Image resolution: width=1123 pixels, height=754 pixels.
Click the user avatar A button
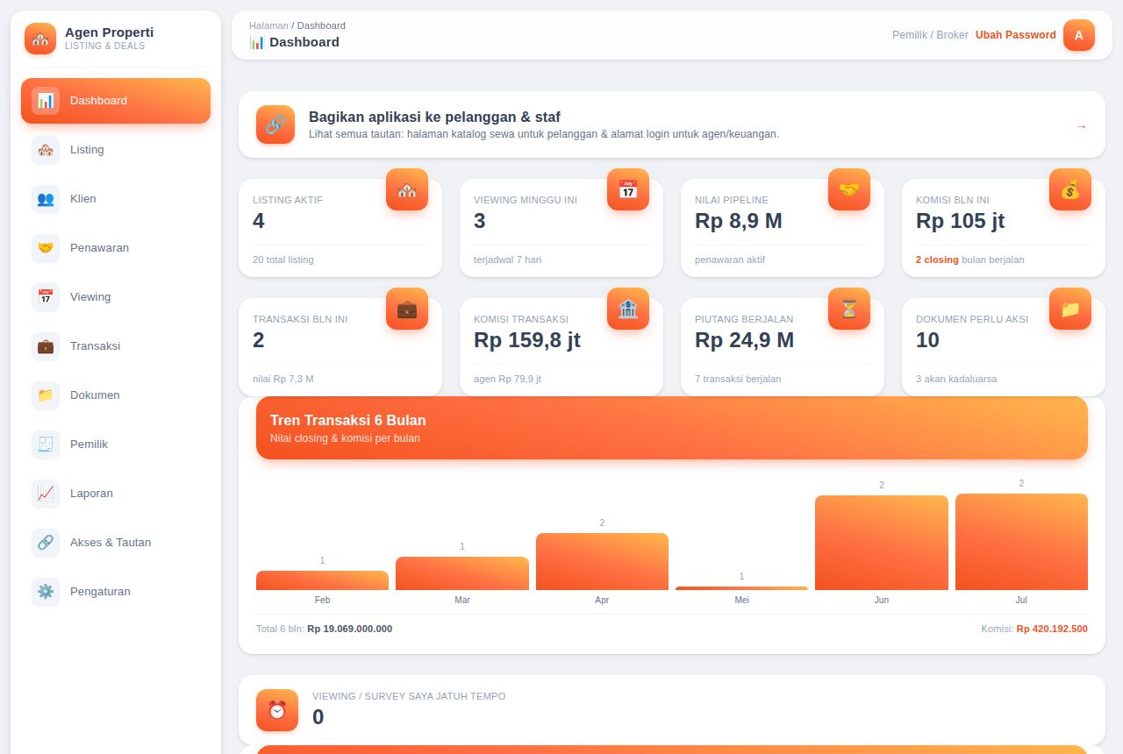(x=1079, y=35)
